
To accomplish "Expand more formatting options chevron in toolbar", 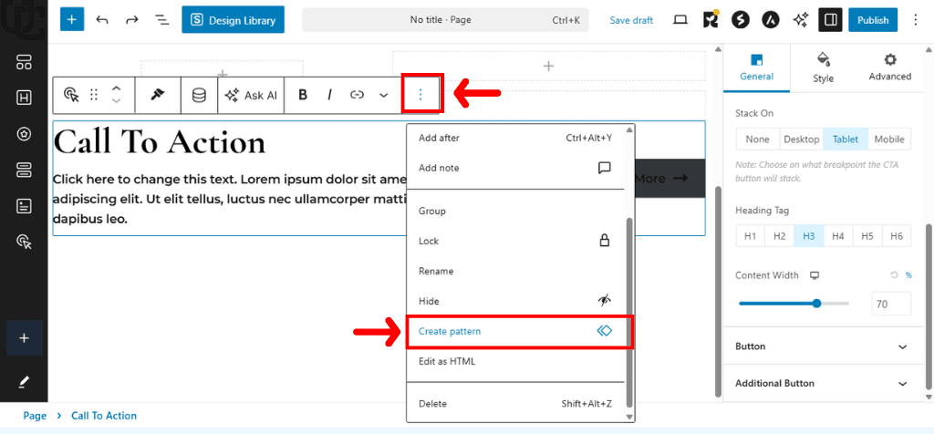I will (x=384, y=95).
